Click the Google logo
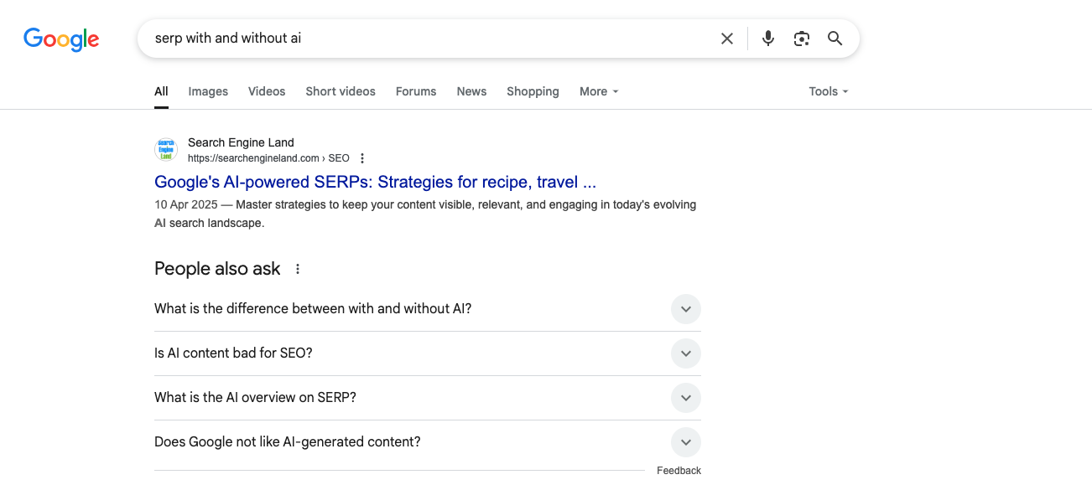1092x490 pixels. (x=61, y=39)
